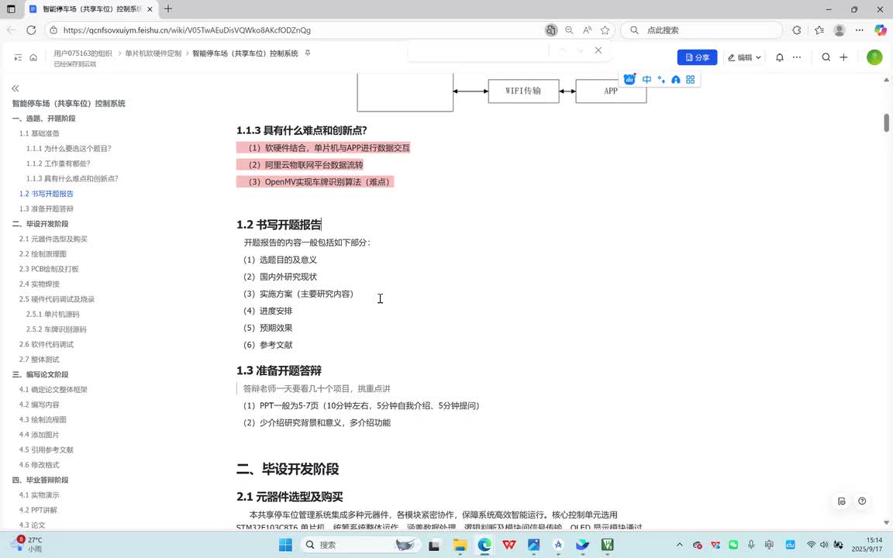Open WPS Office from taskbar
The image size is (893, 558).
pyautogui.click(x=509, y=545)
